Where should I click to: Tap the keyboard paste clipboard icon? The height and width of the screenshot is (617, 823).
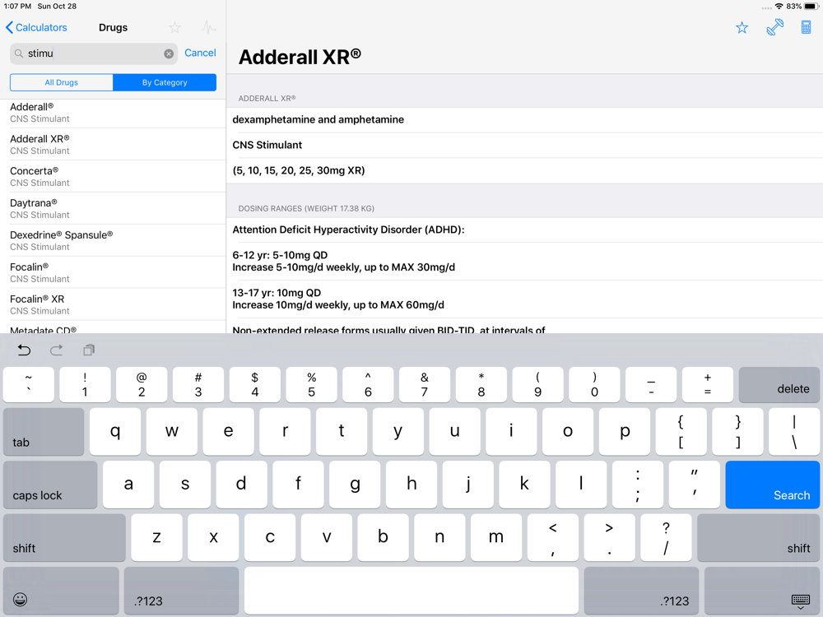[89, 350]
